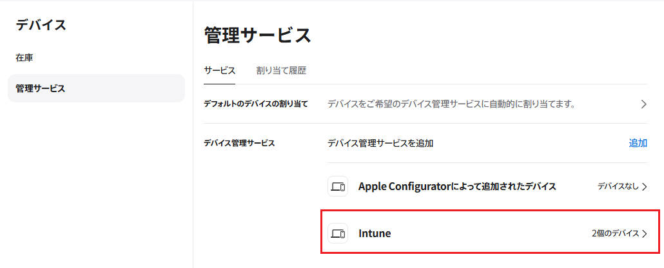
Task: Click the デフォルトのデバイスの割り当て label
Action: (256, 104)
